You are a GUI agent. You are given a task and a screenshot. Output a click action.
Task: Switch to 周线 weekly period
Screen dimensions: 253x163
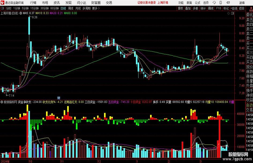tap(71, 8)
